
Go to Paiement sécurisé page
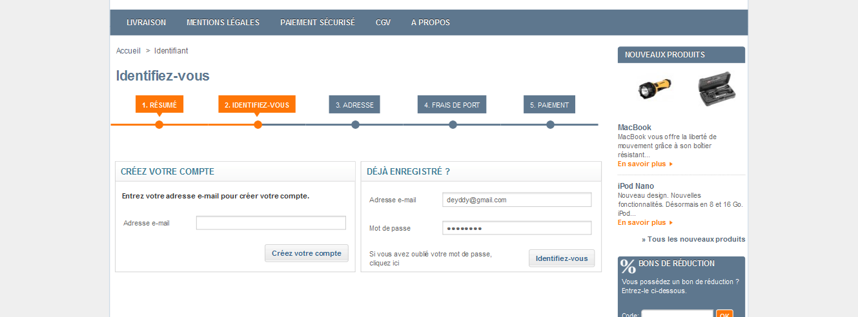(x=318, y=23)
